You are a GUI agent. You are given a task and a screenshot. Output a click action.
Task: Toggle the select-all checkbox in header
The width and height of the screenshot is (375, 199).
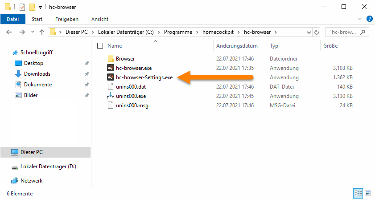pyautogui.click(x=100, y=45)
